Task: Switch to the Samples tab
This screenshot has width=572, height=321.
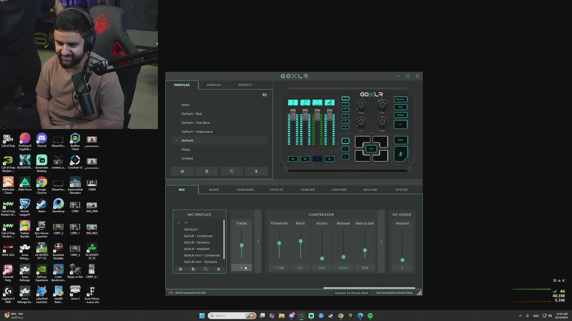Action: pos(214,85)
